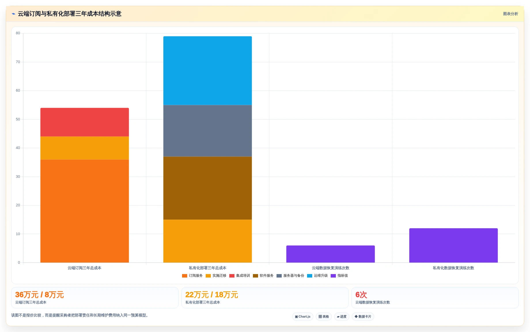Toggle the 集成培训 legend item
The height and width of the screenshot is (332, 530).
(240, 276)
